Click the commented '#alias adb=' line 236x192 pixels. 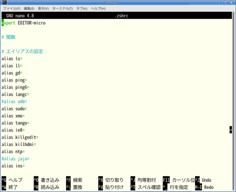click(14, 102)
